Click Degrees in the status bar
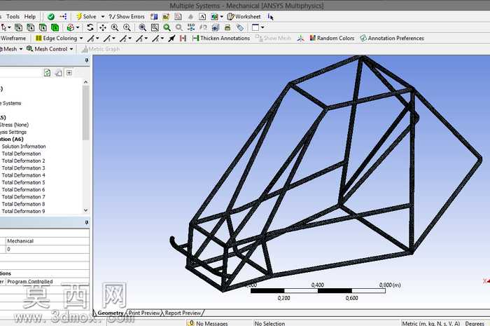The height and width of the screenshot is (326, 490). click(x=475, y=323)
